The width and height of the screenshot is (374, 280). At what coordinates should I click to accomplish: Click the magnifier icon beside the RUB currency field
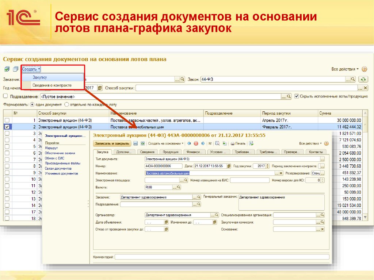178,187
